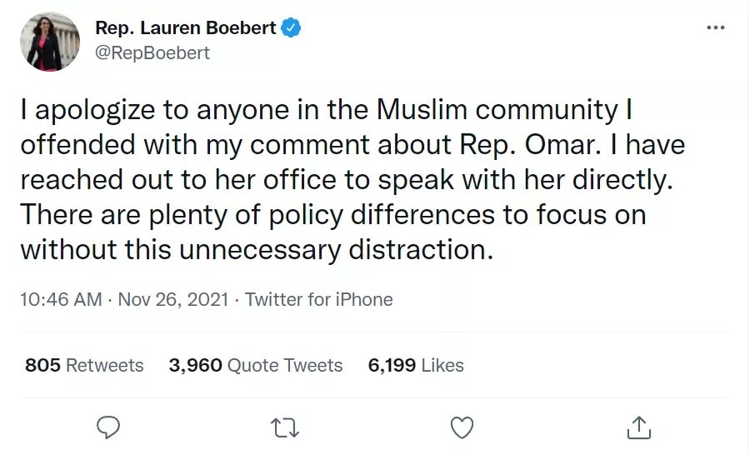
Task: Click the 10:46 AM timestamp
Action: click(60, 299)
